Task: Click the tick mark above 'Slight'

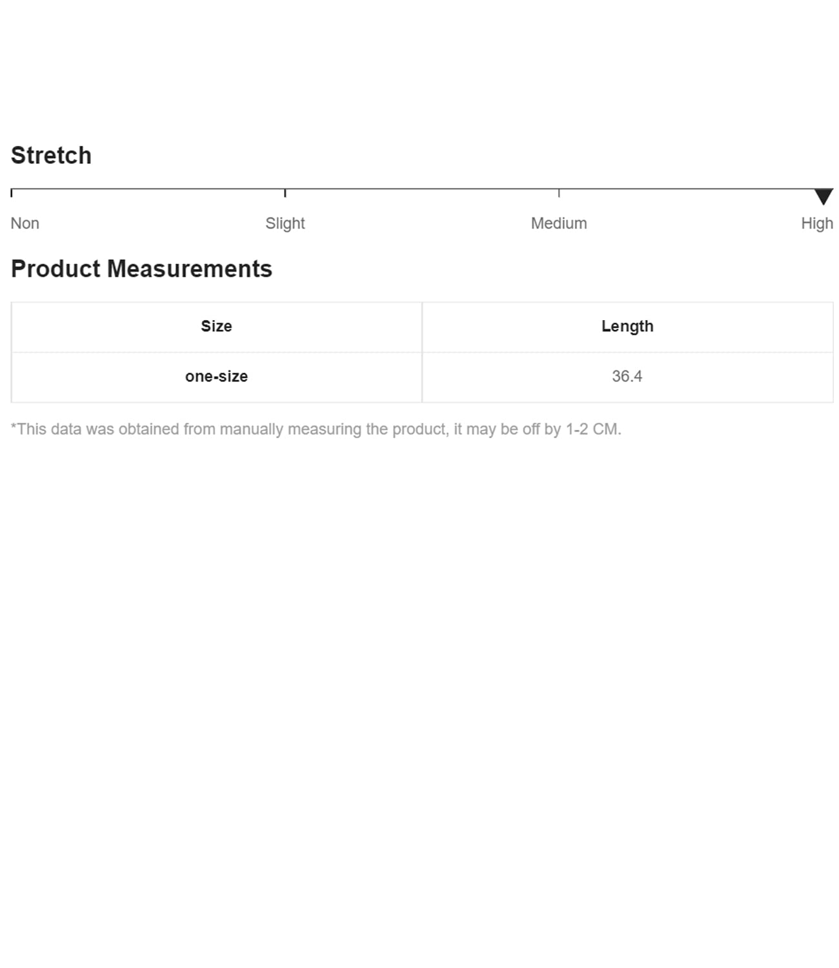Action: pos(285,192)
